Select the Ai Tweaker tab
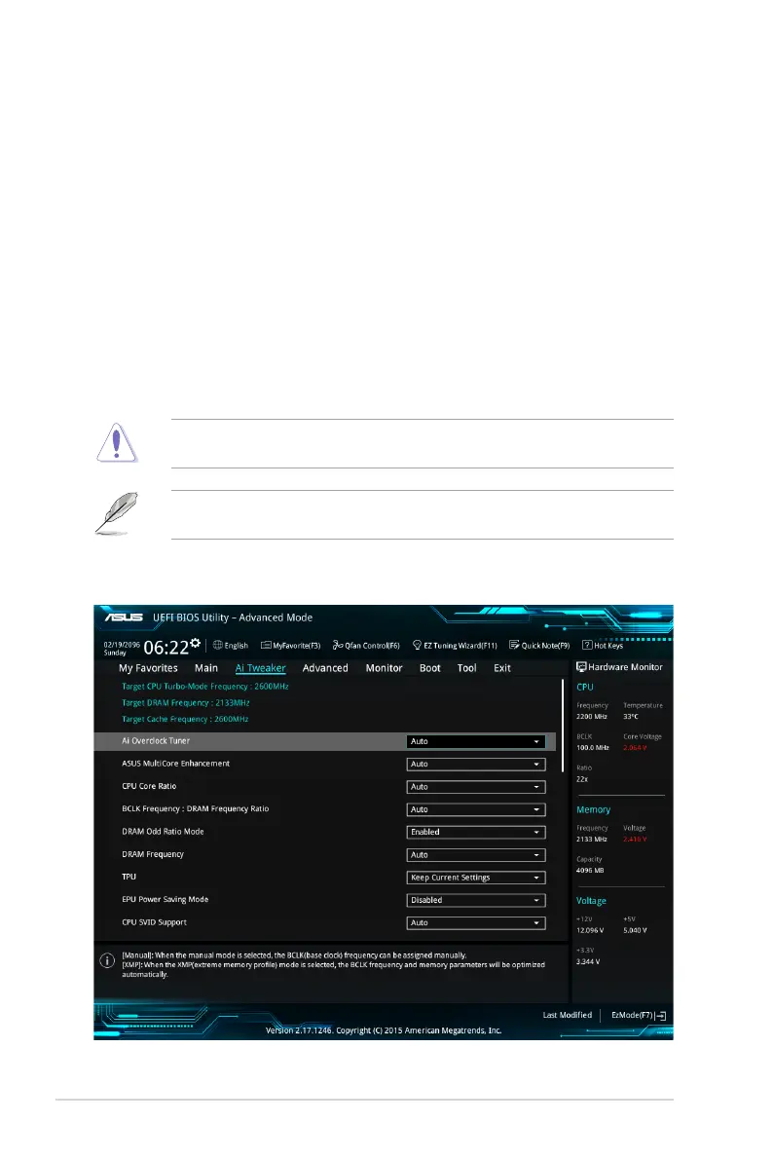Screen dimensions: 773x1160 coord(260,668)
